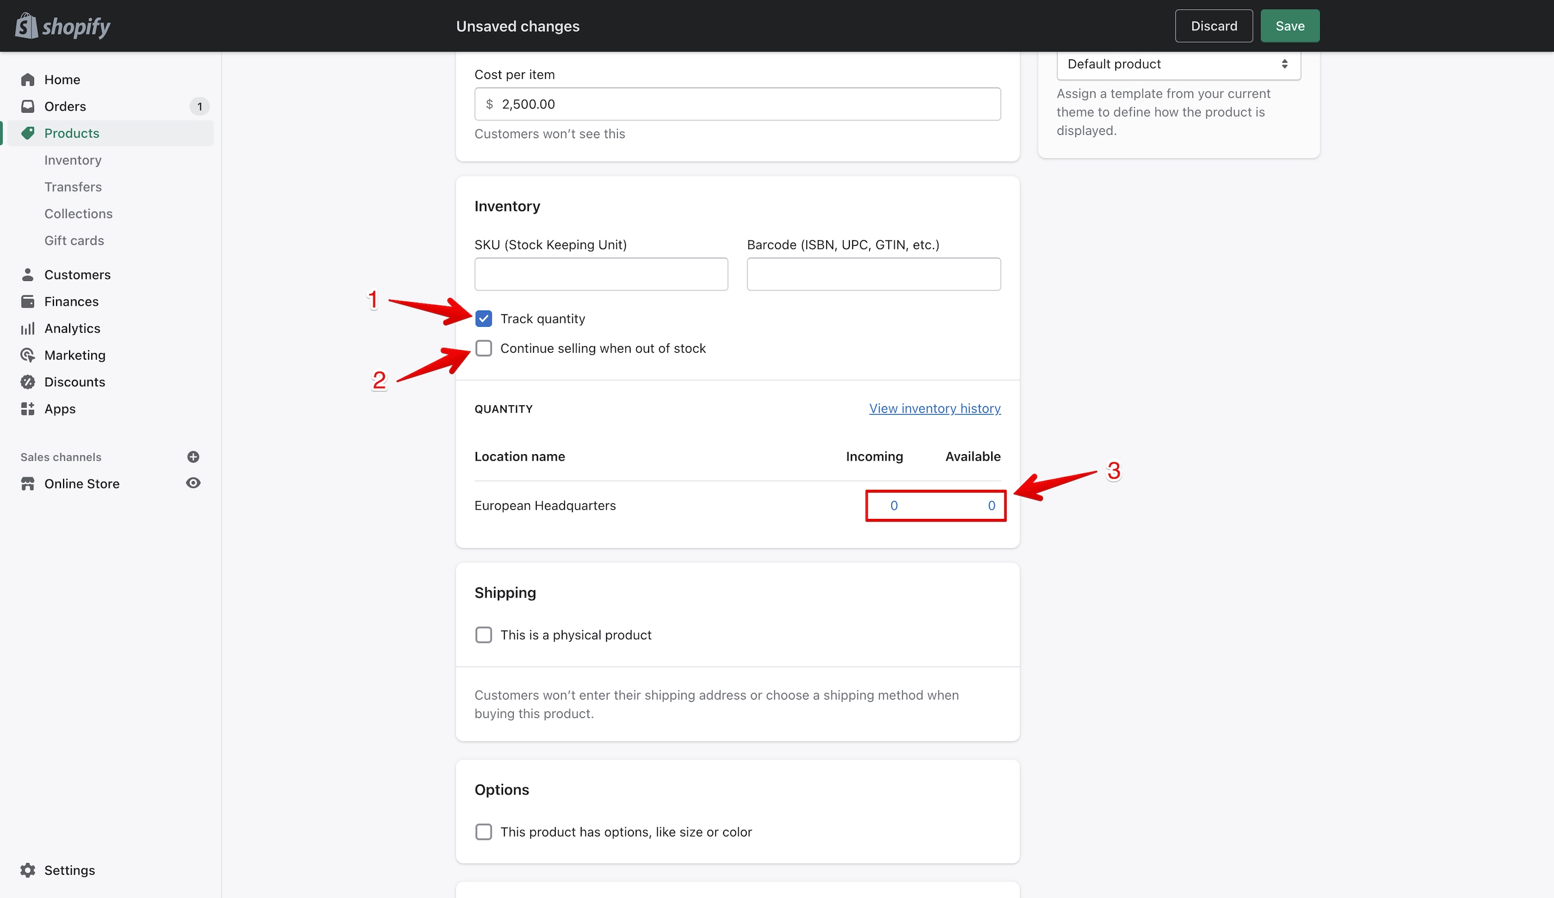Viewport: 1554px width, 898px height.
Task: Save the product changes
Action: [x=1290, y=26]
